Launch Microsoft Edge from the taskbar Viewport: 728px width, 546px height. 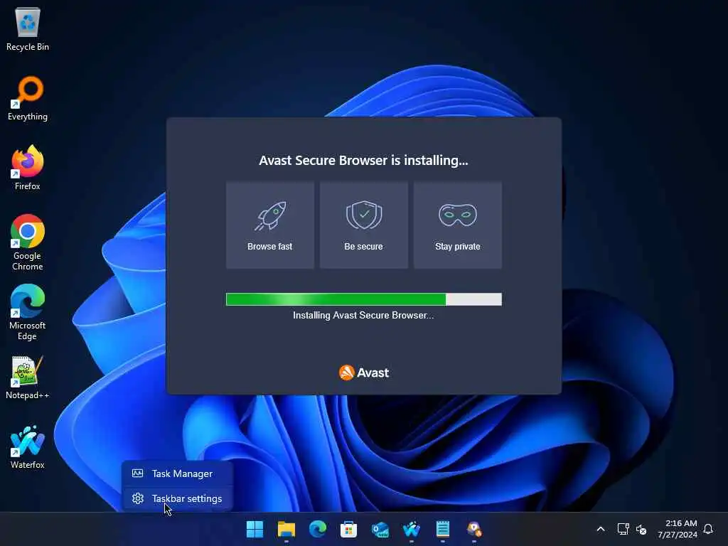(318, 529)
